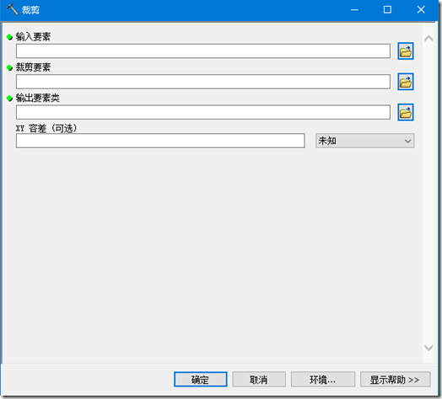The image size is (442, 399).
Task: Open the 未知 units dropdown
Action: (364, 141)
